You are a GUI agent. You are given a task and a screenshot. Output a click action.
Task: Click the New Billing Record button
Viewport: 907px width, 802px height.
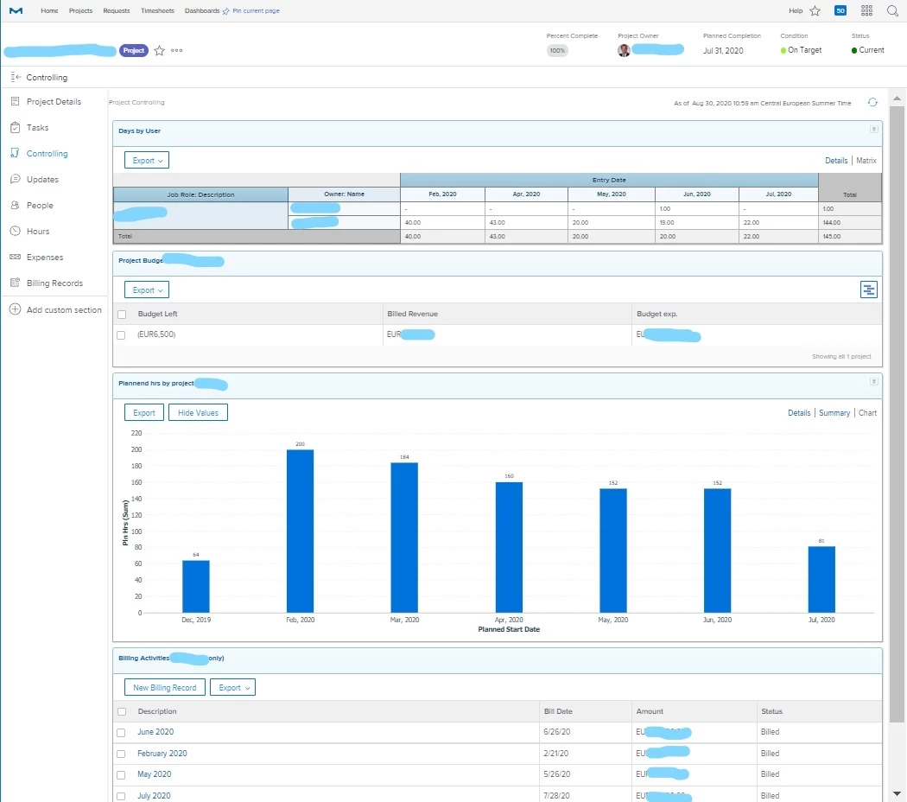coord(165,687)
